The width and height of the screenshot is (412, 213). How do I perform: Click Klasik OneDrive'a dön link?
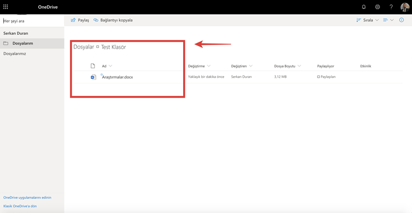(x=20, y=206)
